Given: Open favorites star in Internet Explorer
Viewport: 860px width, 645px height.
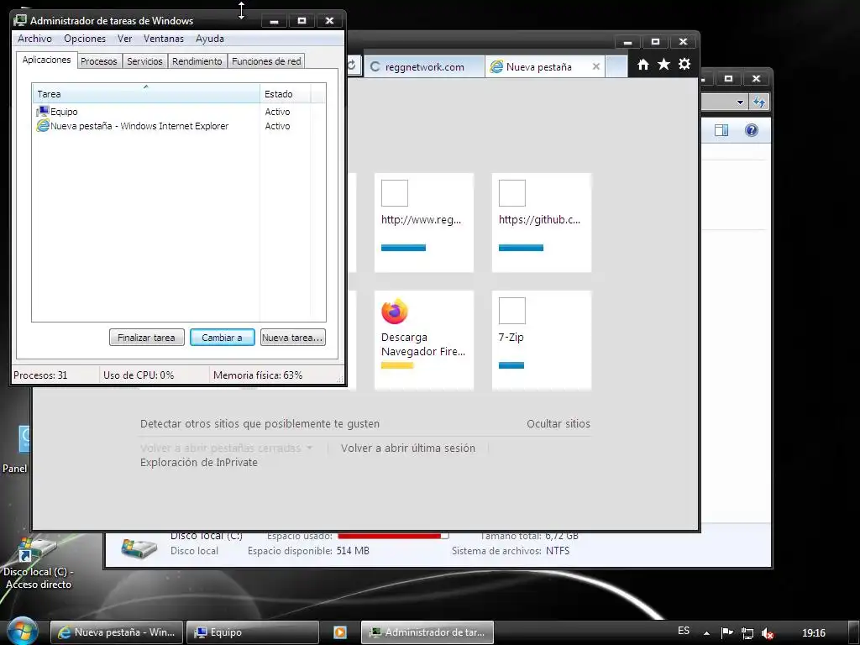Looking at the screenshot, I should click(663, 65).
